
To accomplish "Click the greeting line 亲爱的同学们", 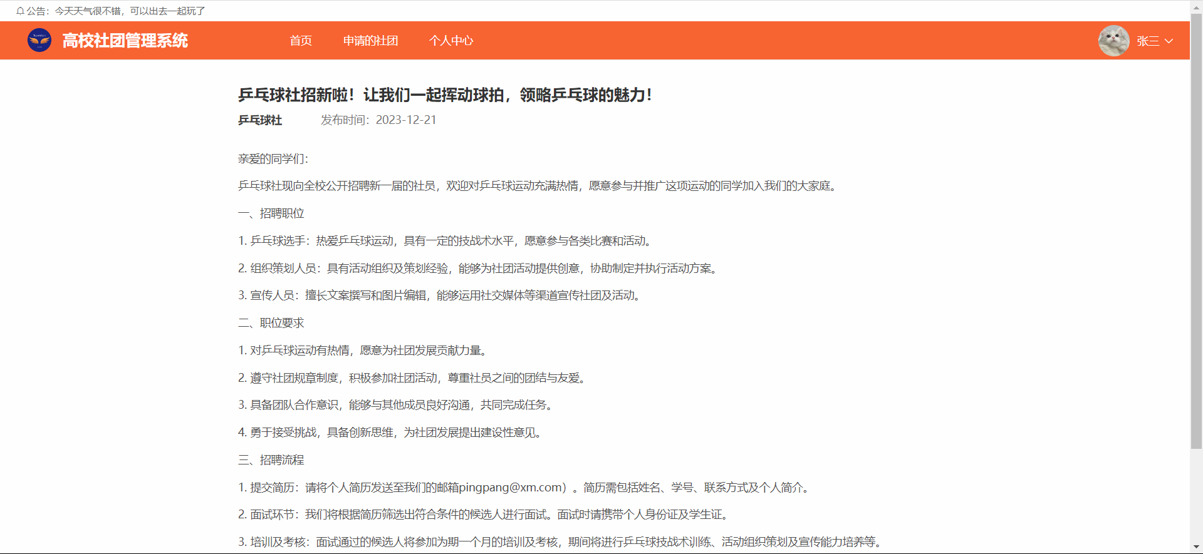I will pos(273,159).
